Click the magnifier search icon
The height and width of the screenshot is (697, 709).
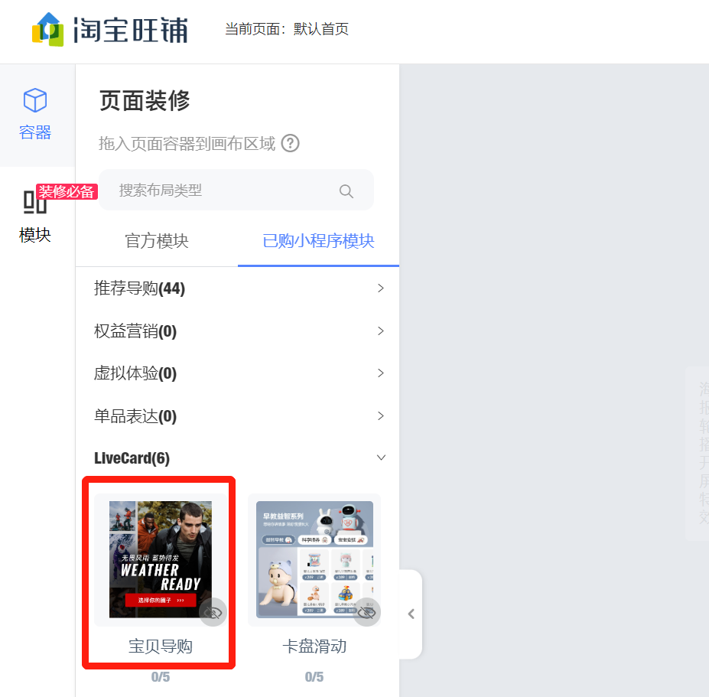[346, 191]
